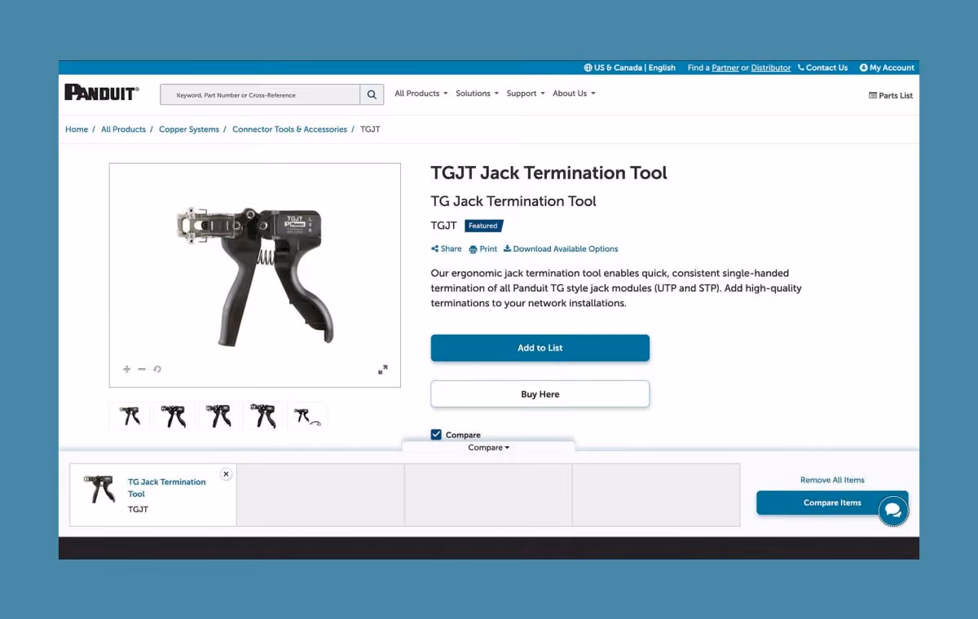Click Remove All Items link
The image size is (978, 619).
pyautogui.click(x=832, y=480)
